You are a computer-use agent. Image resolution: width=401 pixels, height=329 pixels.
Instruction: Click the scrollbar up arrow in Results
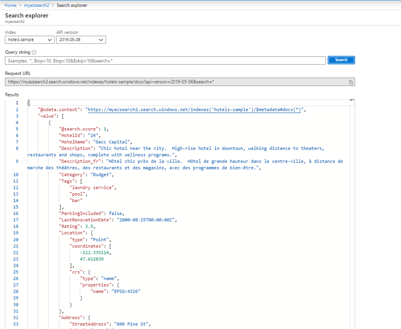pyautogui.click(x=352, y=101)
